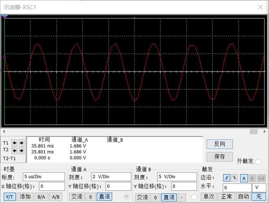Set trigger source to channel A
This screenshot has width=269, height=203.
(x=244, y=178)
